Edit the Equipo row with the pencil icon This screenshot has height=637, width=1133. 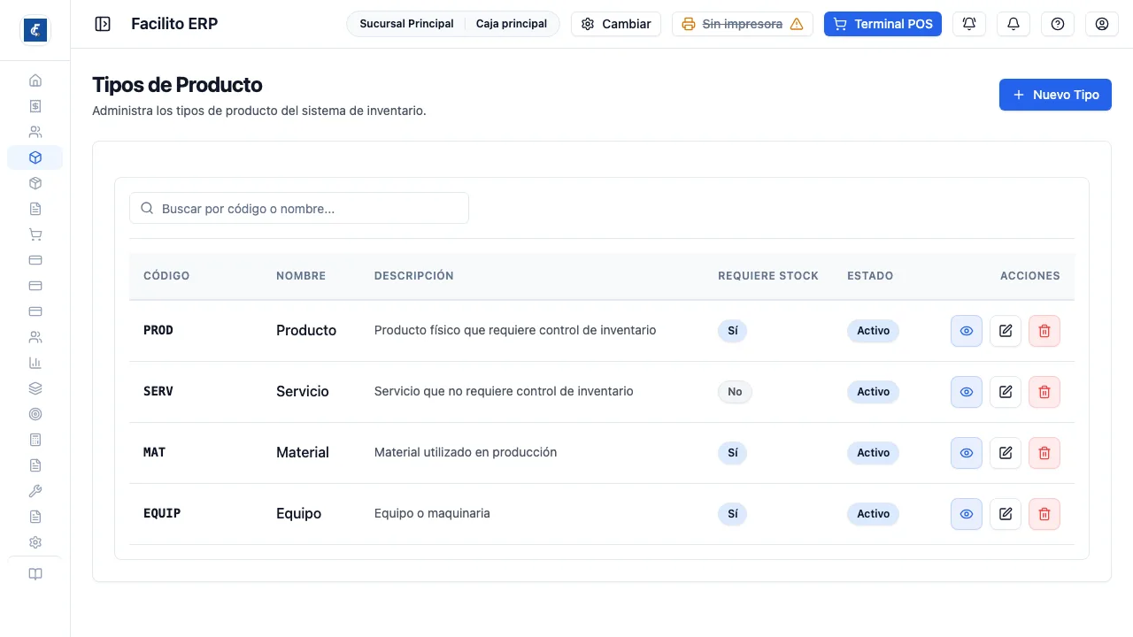1006,514
